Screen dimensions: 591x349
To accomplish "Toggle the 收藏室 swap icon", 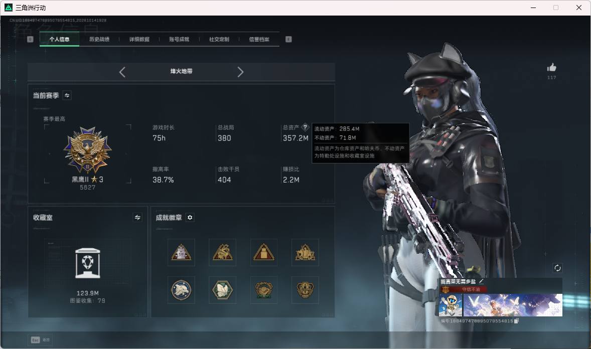I will coord(137,218).
